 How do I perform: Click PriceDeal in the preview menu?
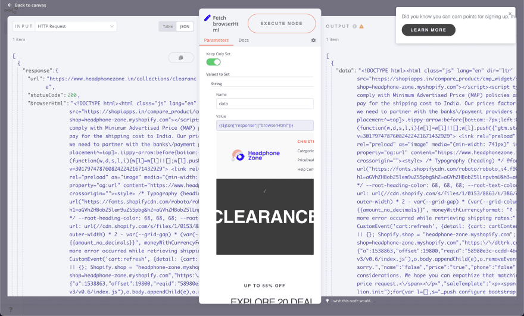(305, 160)
